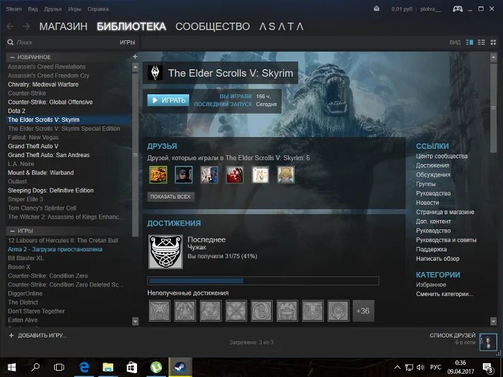The height and width of the screenshot is (377, 503).
Task: Open СПИСОК ДРУЗЕЙ friends list
Action: coord(453,336)
